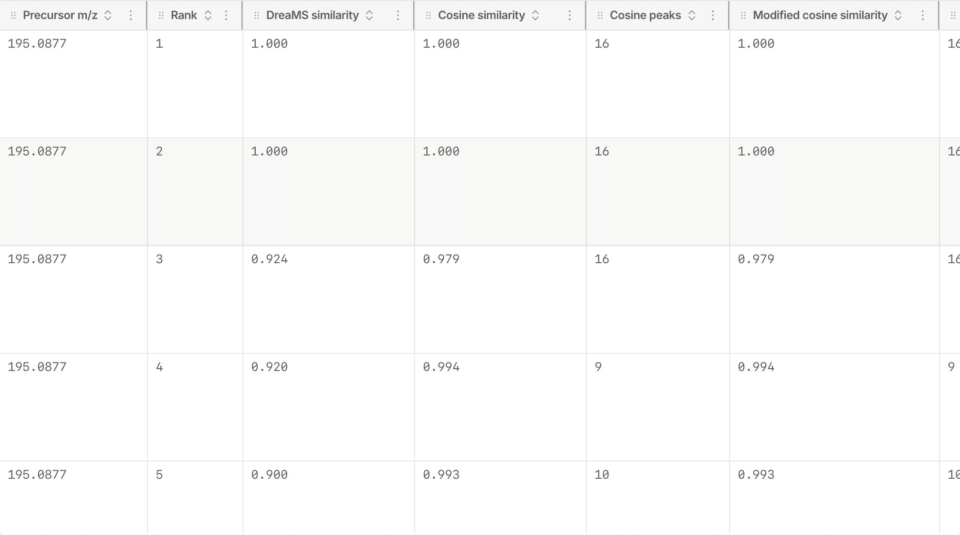Toggle sort on DreaMS similarity column

369,15
